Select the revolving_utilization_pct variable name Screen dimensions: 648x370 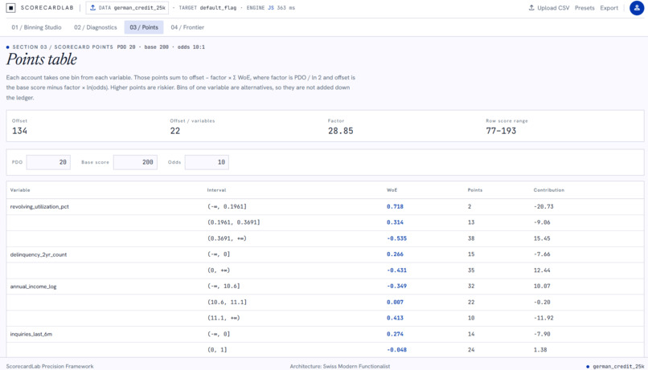pos(39,206)
